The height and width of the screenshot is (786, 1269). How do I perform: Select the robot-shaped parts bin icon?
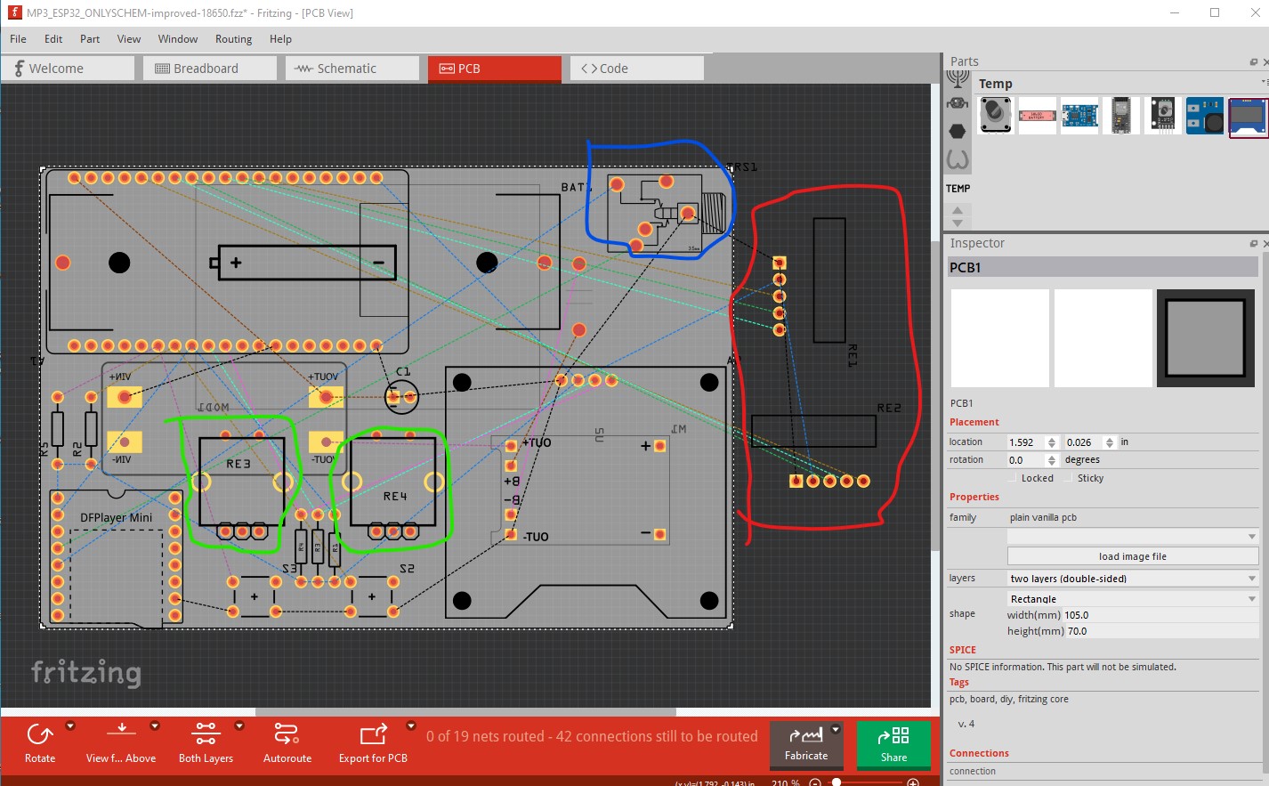coord(958,104)
